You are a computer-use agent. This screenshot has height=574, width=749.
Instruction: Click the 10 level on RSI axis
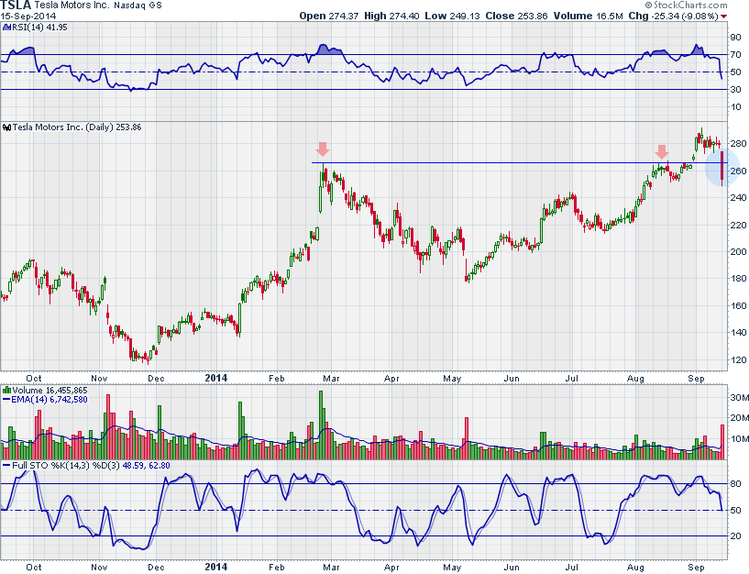click(735, 106)
